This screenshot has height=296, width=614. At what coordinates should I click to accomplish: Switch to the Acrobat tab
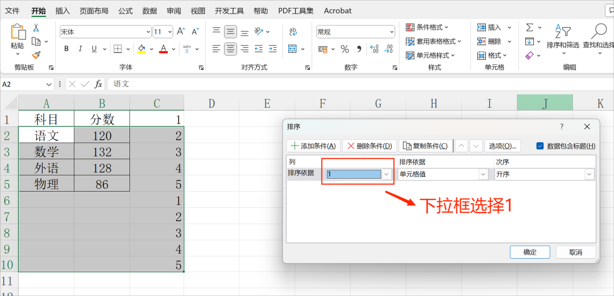click(338, 11)
